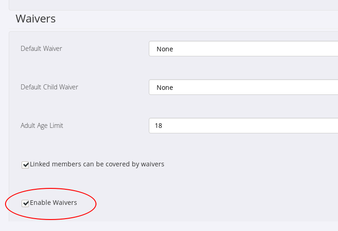Click the panel above the Waivers heading

(x=175, y=5)
